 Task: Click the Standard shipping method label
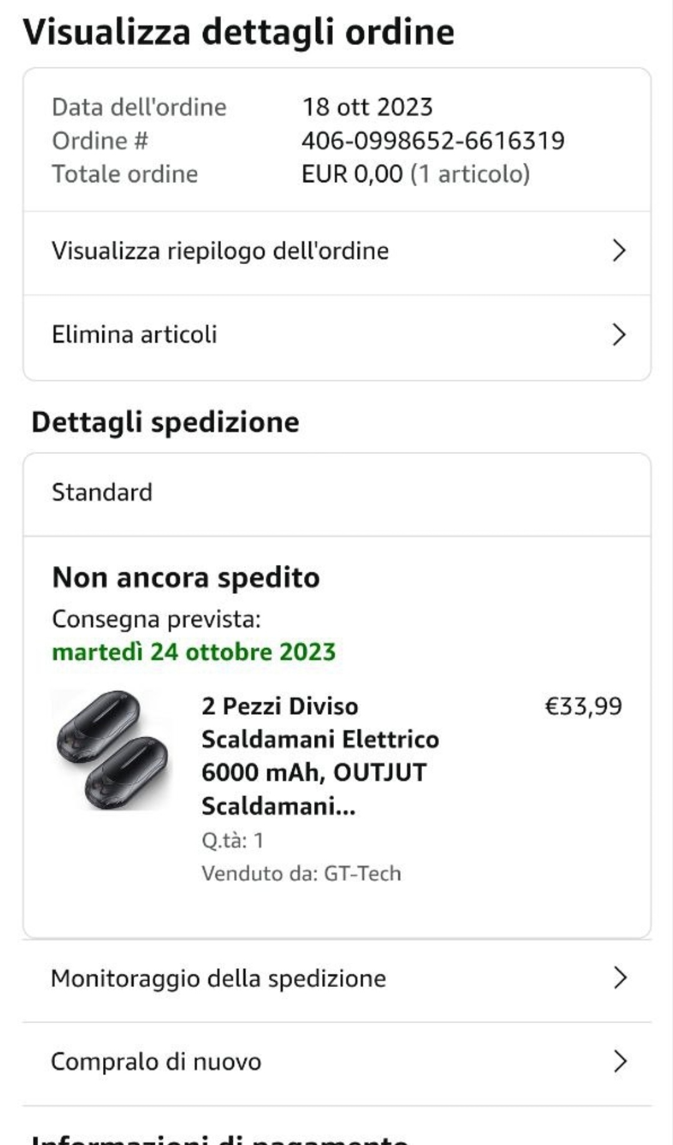point(102,493)
